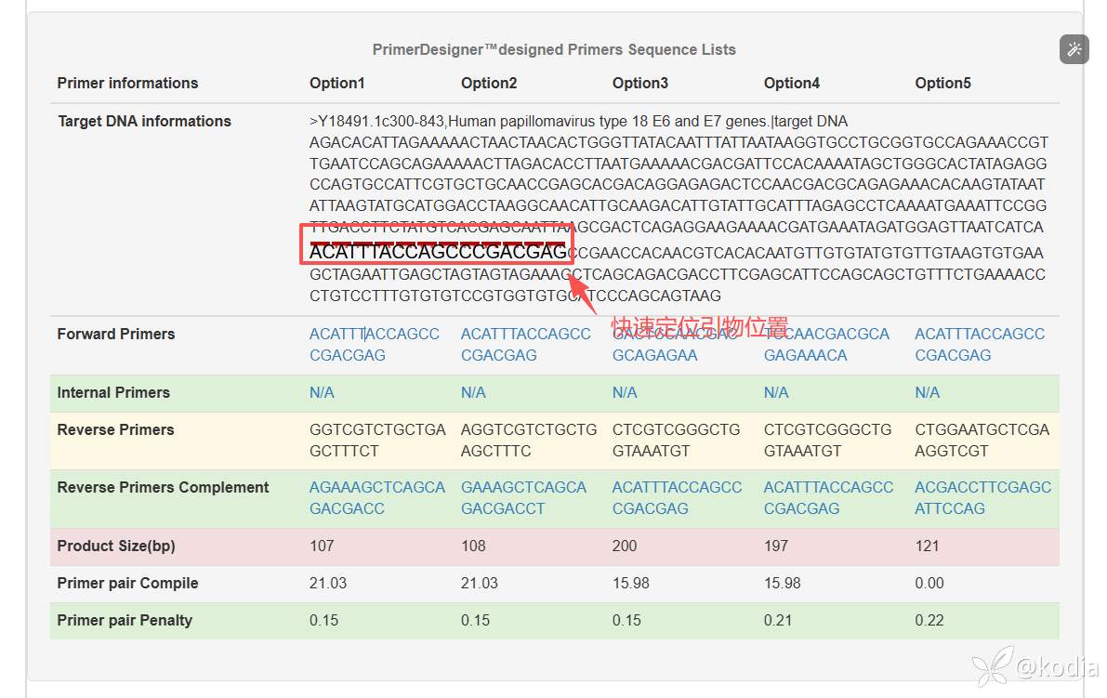1107x698 pixels.
Task: Click highlighted ACATTTACCAGCCCGACGAG in target DNA
Action: pos(438,253)
